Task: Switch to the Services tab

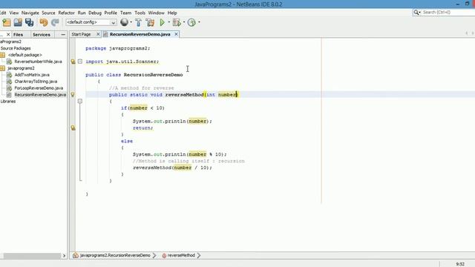Action: (42, 35)
